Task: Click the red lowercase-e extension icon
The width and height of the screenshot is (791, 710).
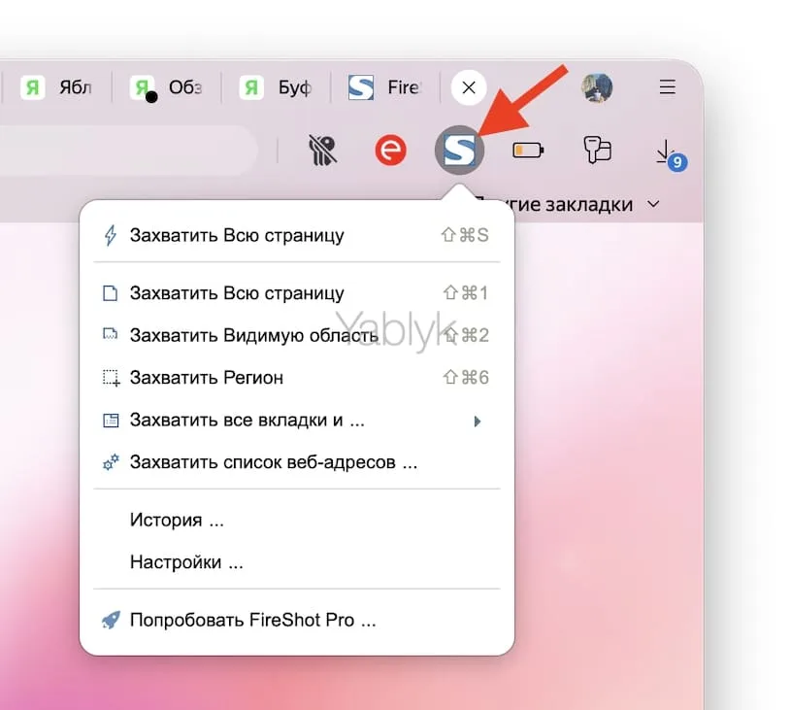Action: [389, 151]
